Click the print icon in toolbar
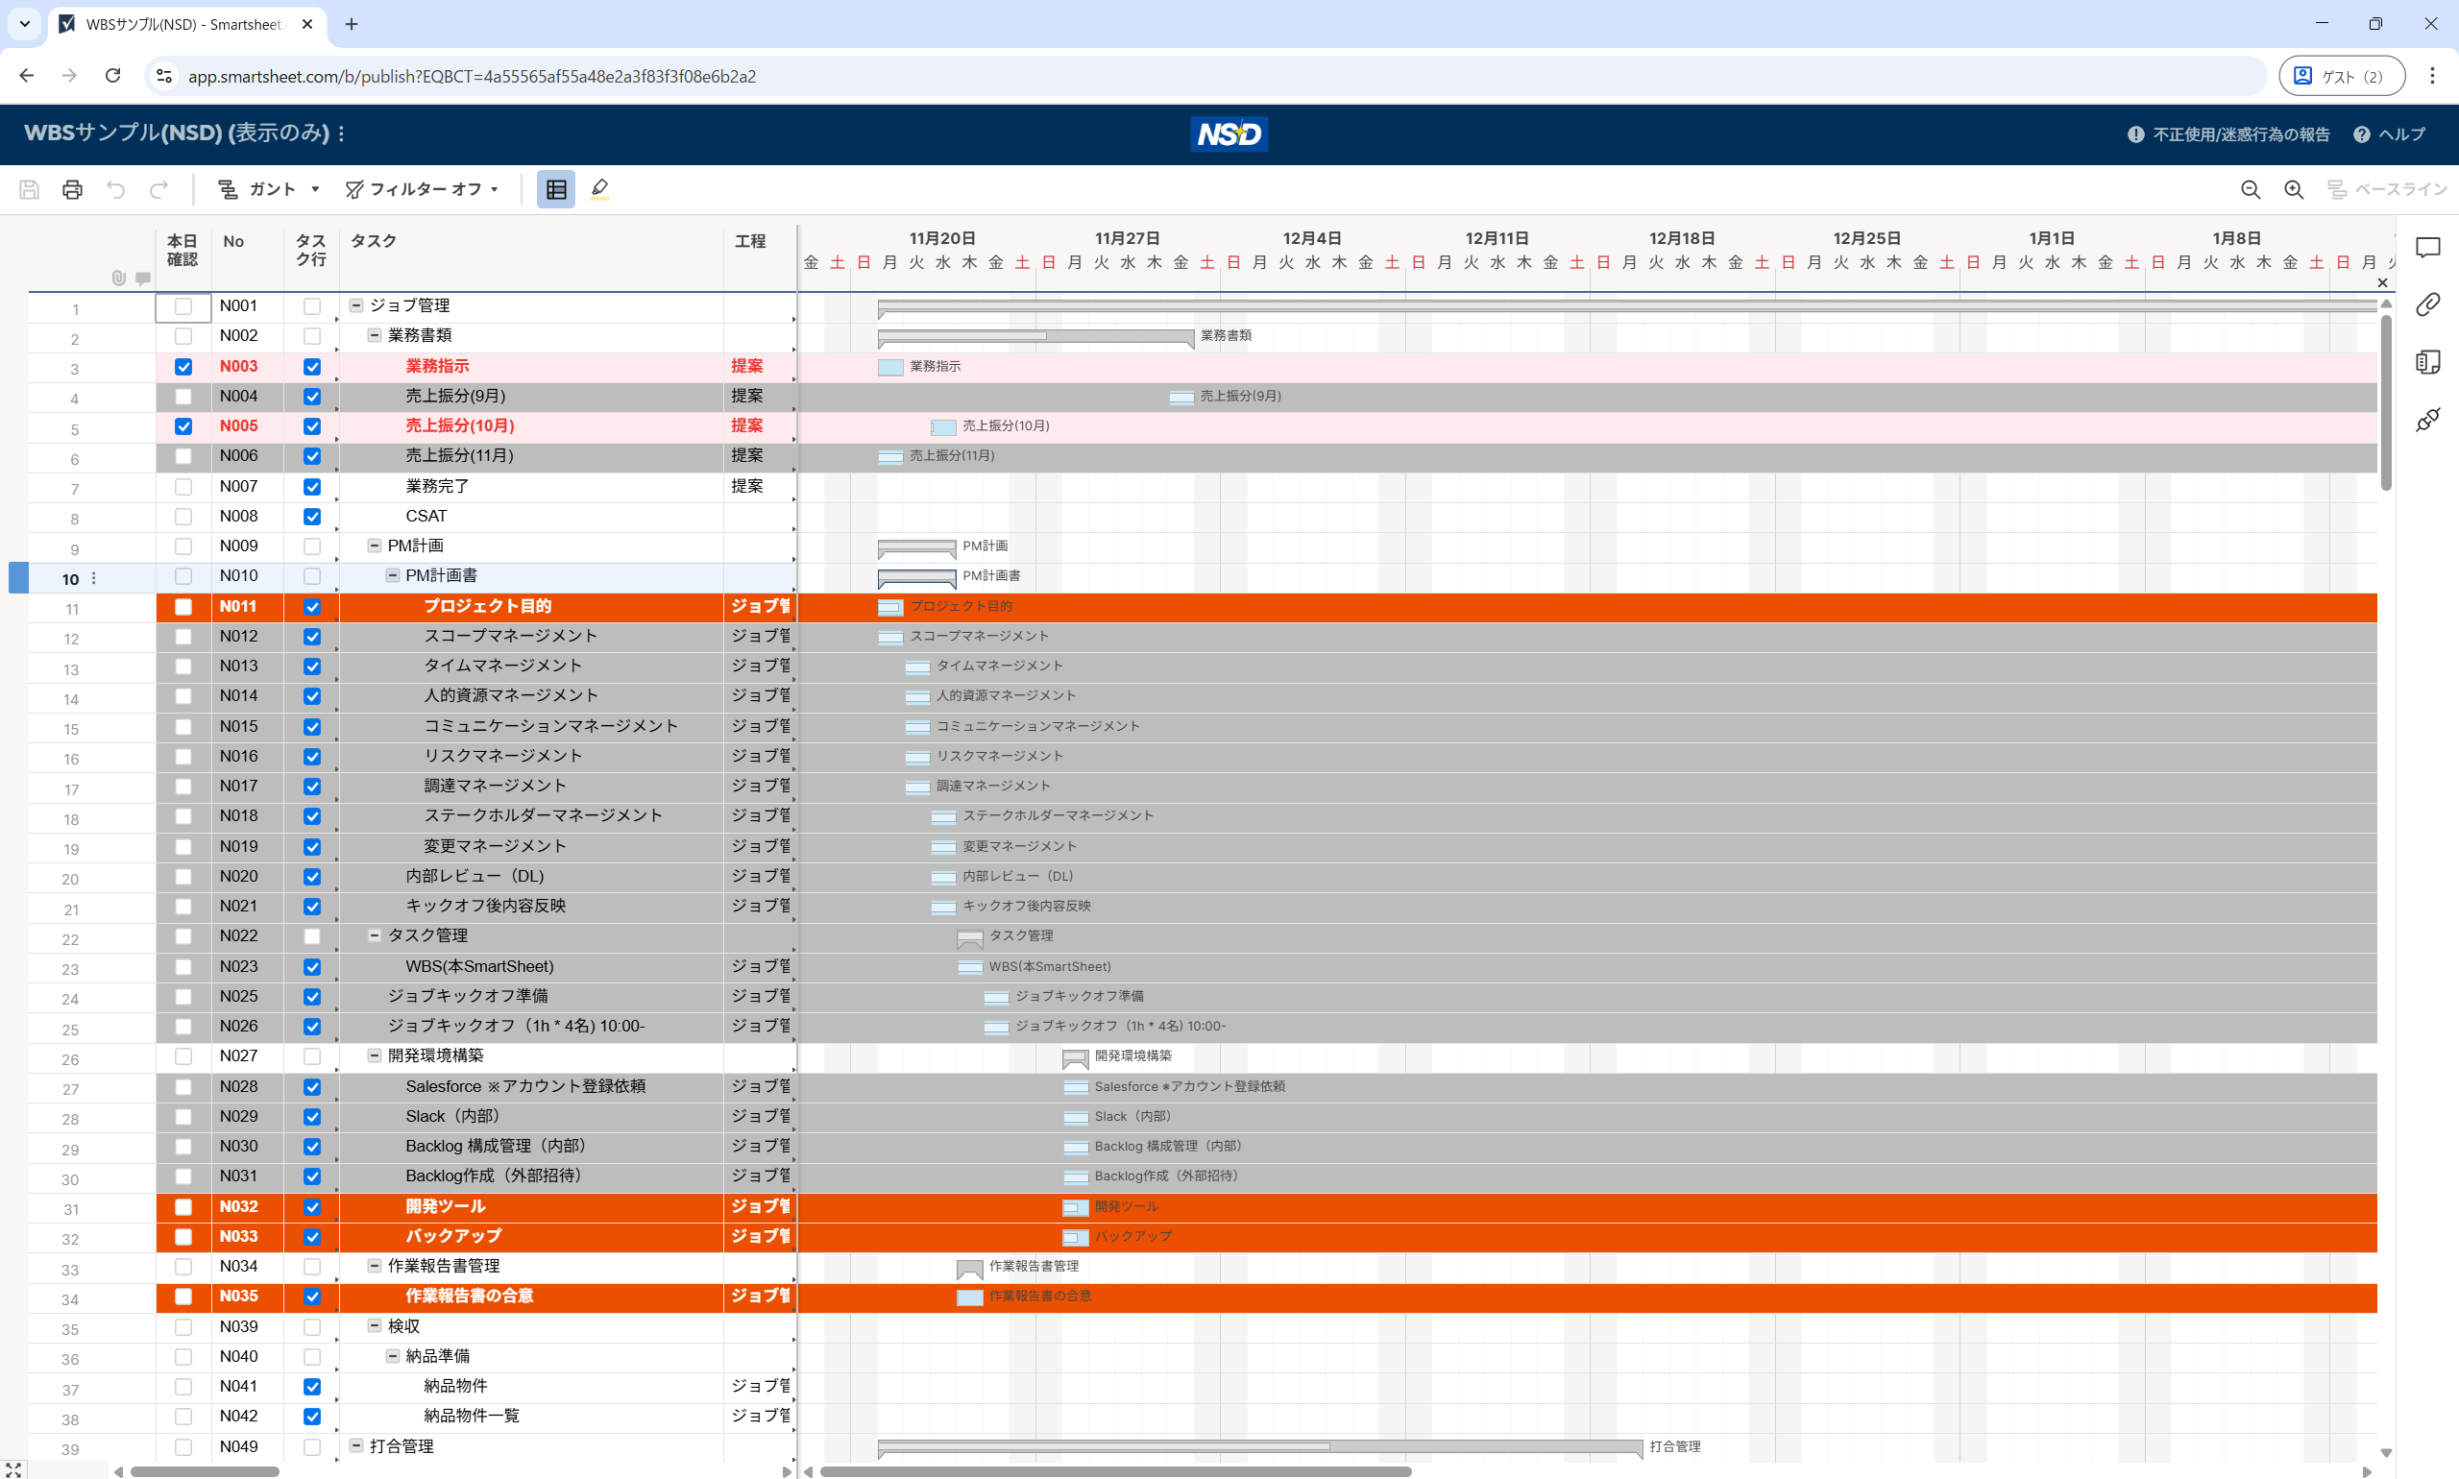2459x1479 pixels. [x=72, y=189]
